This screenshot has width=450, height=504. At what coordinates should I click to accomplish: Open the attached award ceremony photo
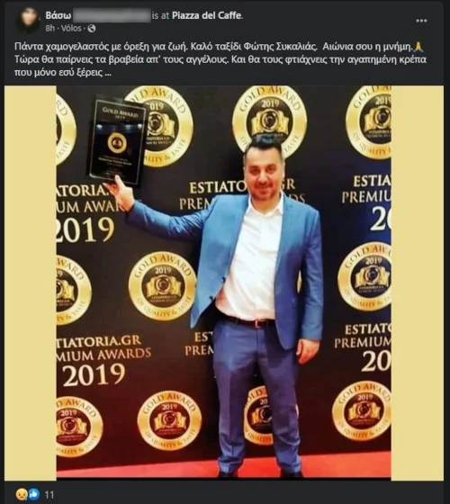[224, 283]
